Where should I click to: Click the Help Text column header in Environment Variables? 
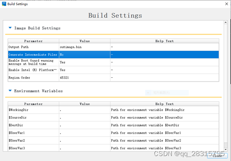click(x=165, y=104)
